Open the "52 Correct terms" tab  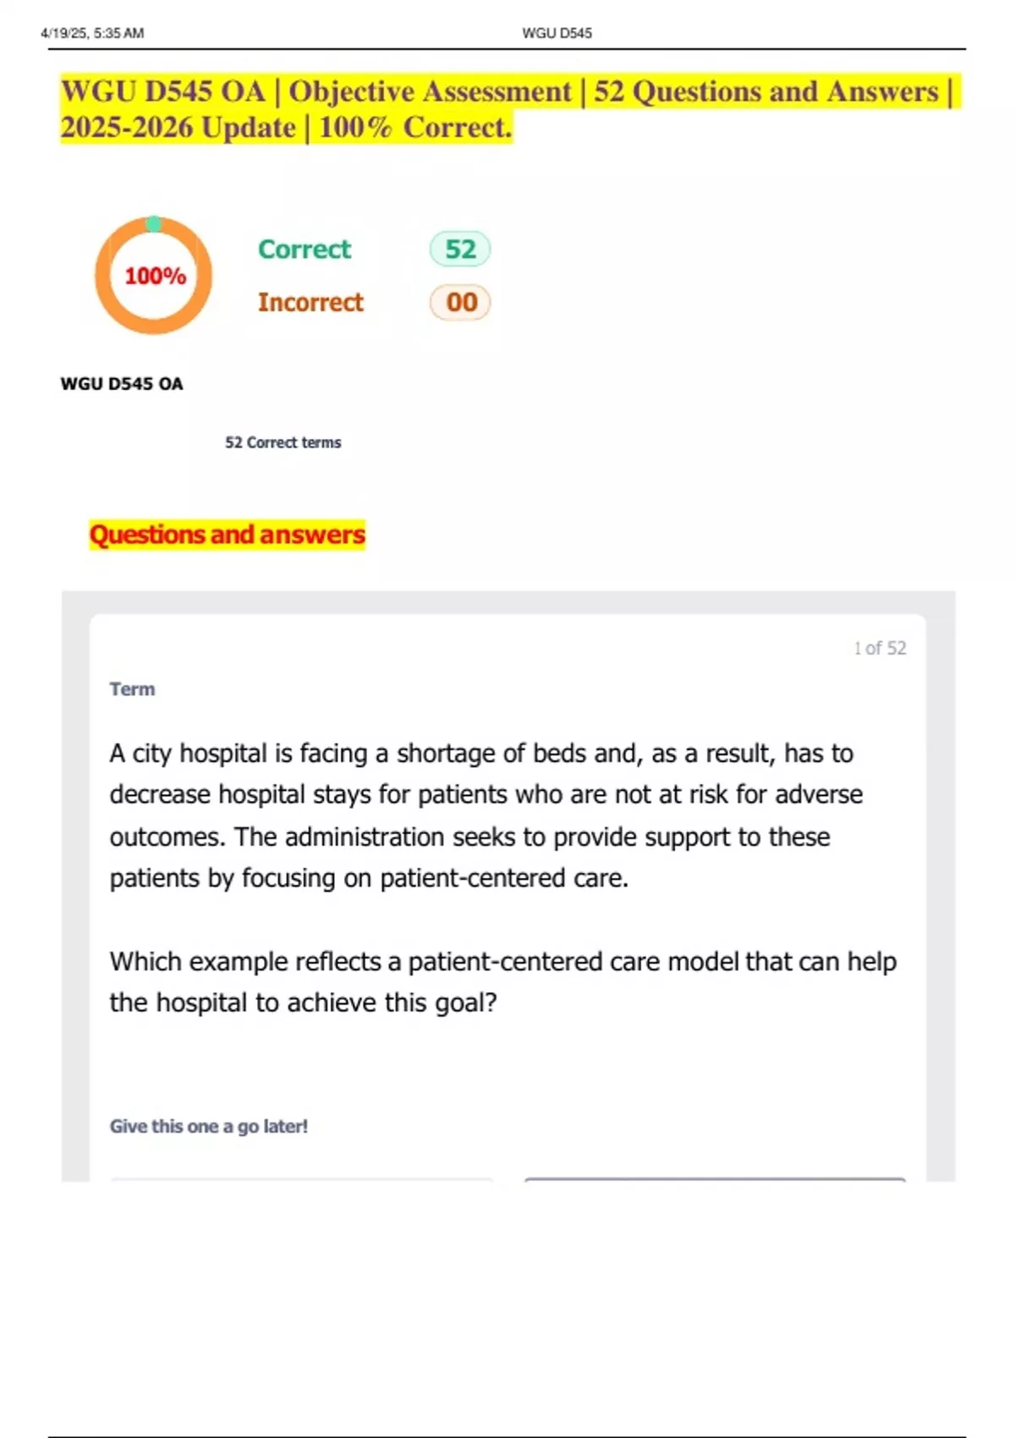pyautogui.click(x=283, y=442)
